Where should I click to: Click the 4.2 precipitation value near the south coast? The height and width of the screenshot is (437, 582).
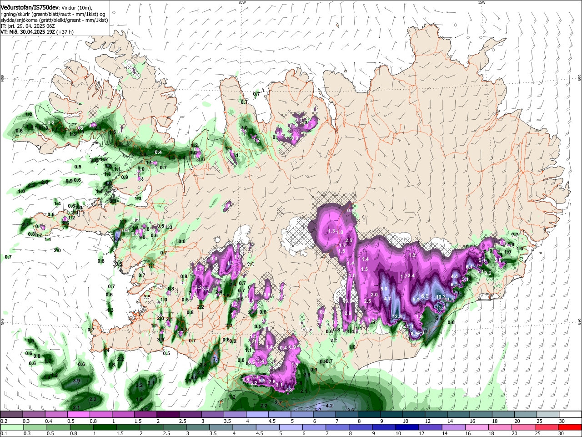click(330, 406)
